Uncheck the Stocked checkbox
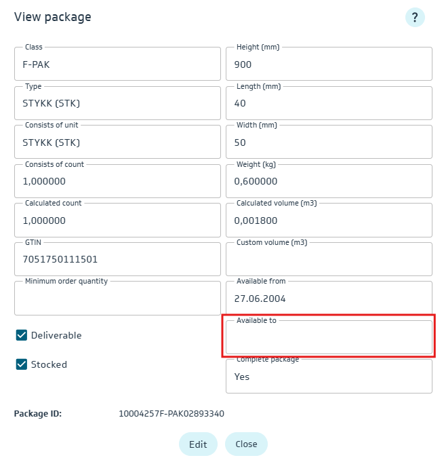This screenshot has width=444, height=460. pos(22,364)
